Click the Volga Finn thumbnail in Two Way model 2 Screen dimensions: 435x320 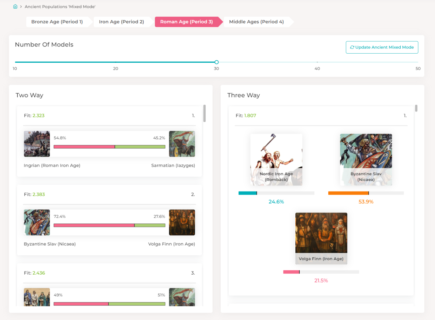click(182, 222)
